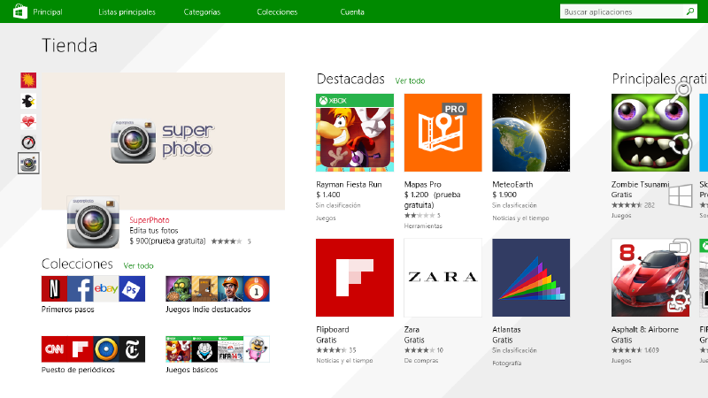708x398 pixels.
Task: Click the Mapas Pro title text
Action: pyautogui.click(x=423, y=185)
